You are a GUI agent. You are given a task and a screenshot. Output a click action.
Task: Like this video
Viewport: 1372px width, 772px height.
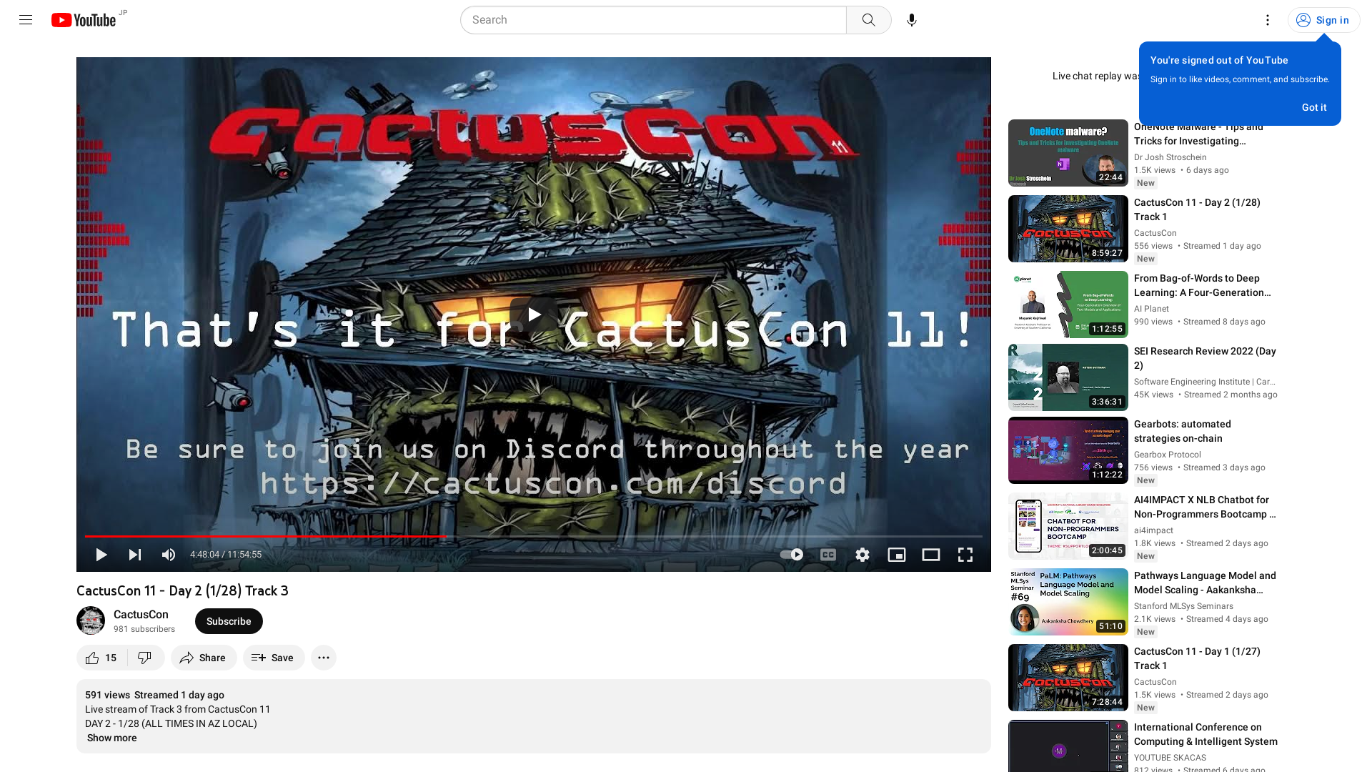[101, 658]
